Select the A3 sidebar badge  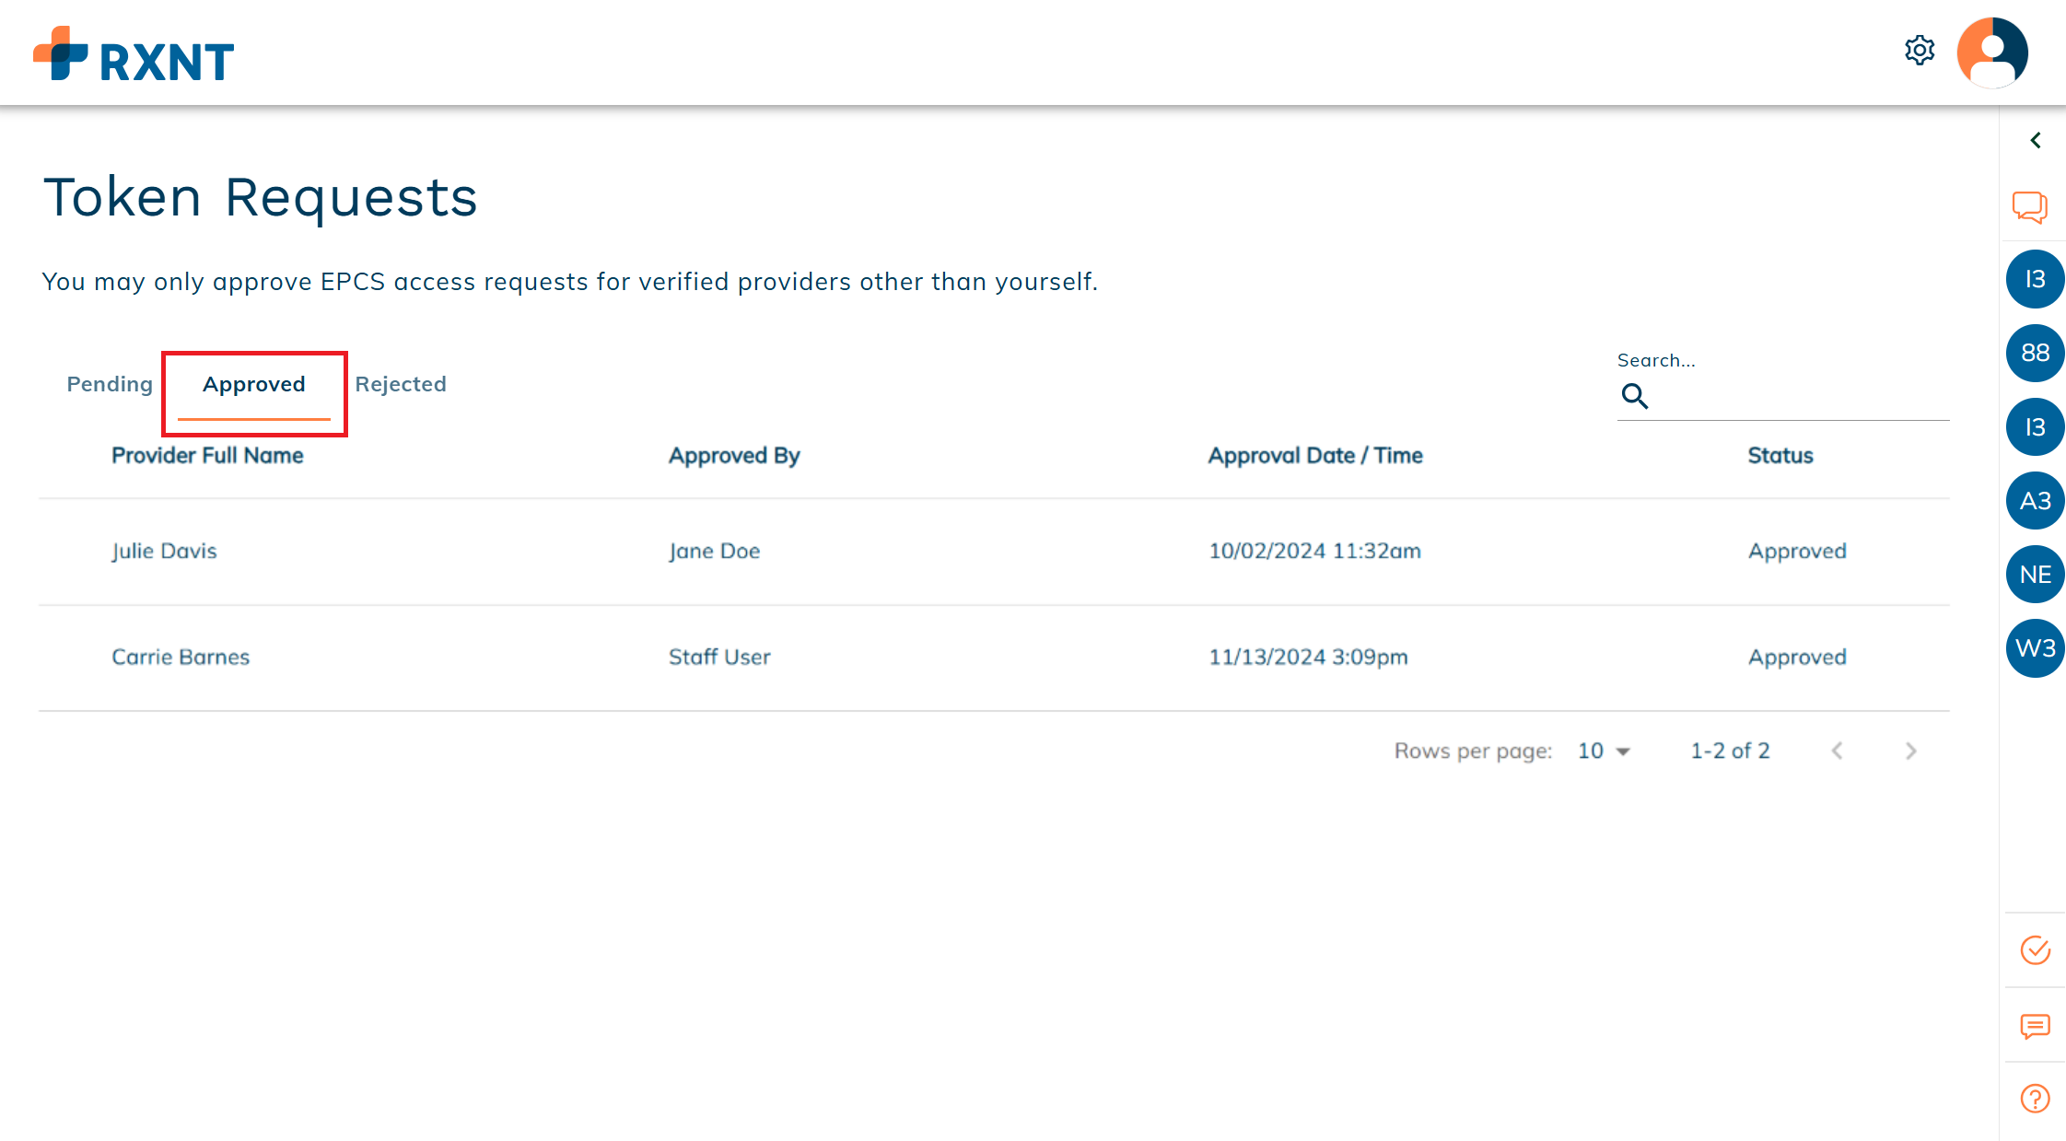pyautogui.click(x=2035, y=501)
